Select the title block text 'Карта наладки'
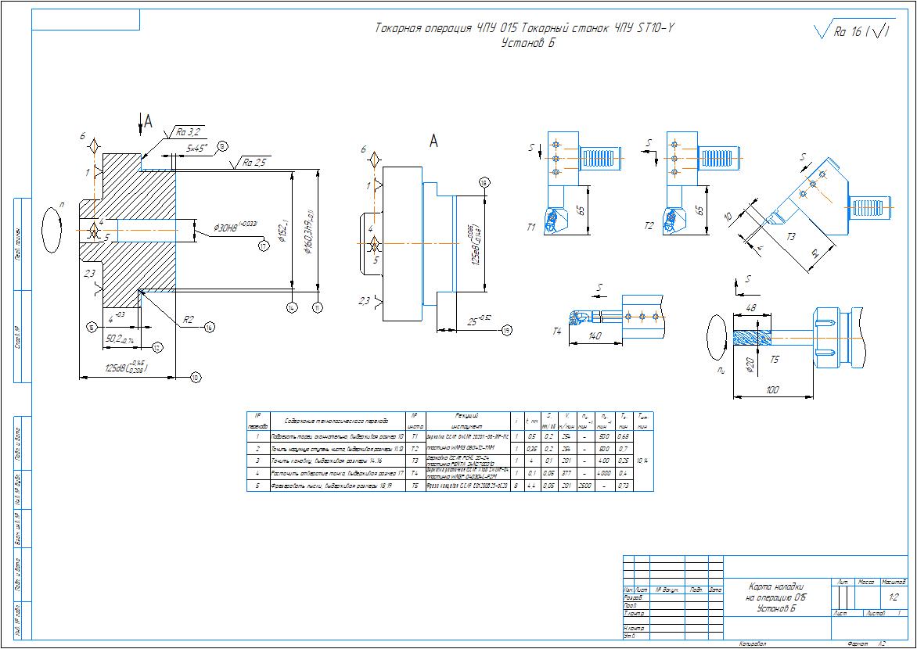 [x=775, y=586]
